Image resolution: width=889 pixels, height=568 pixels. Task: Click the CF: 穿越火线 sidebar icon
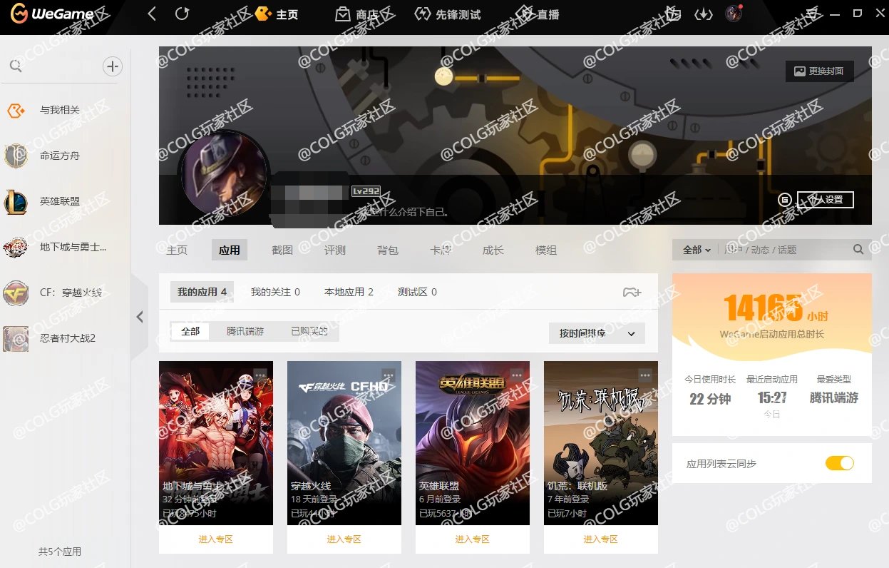[x=16, y=293]
